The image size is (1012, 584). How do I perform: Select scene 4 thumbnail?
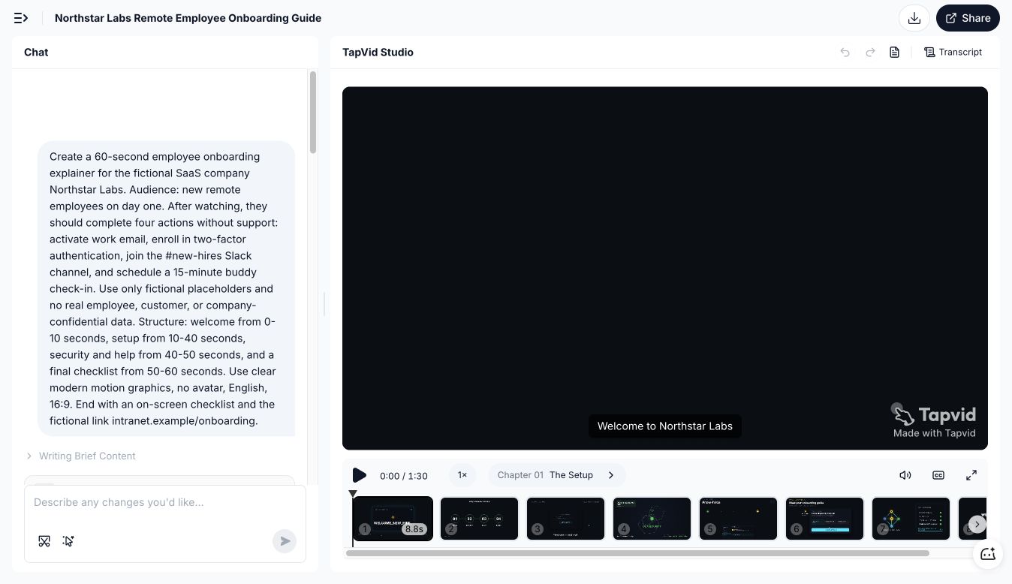click(x=652, y=518)
